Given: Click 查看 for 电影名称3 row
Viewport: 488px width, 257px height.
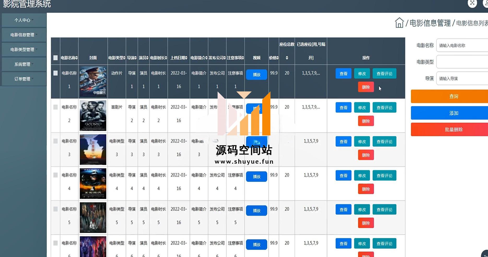Looking at the screenshot, I should 344,142.
